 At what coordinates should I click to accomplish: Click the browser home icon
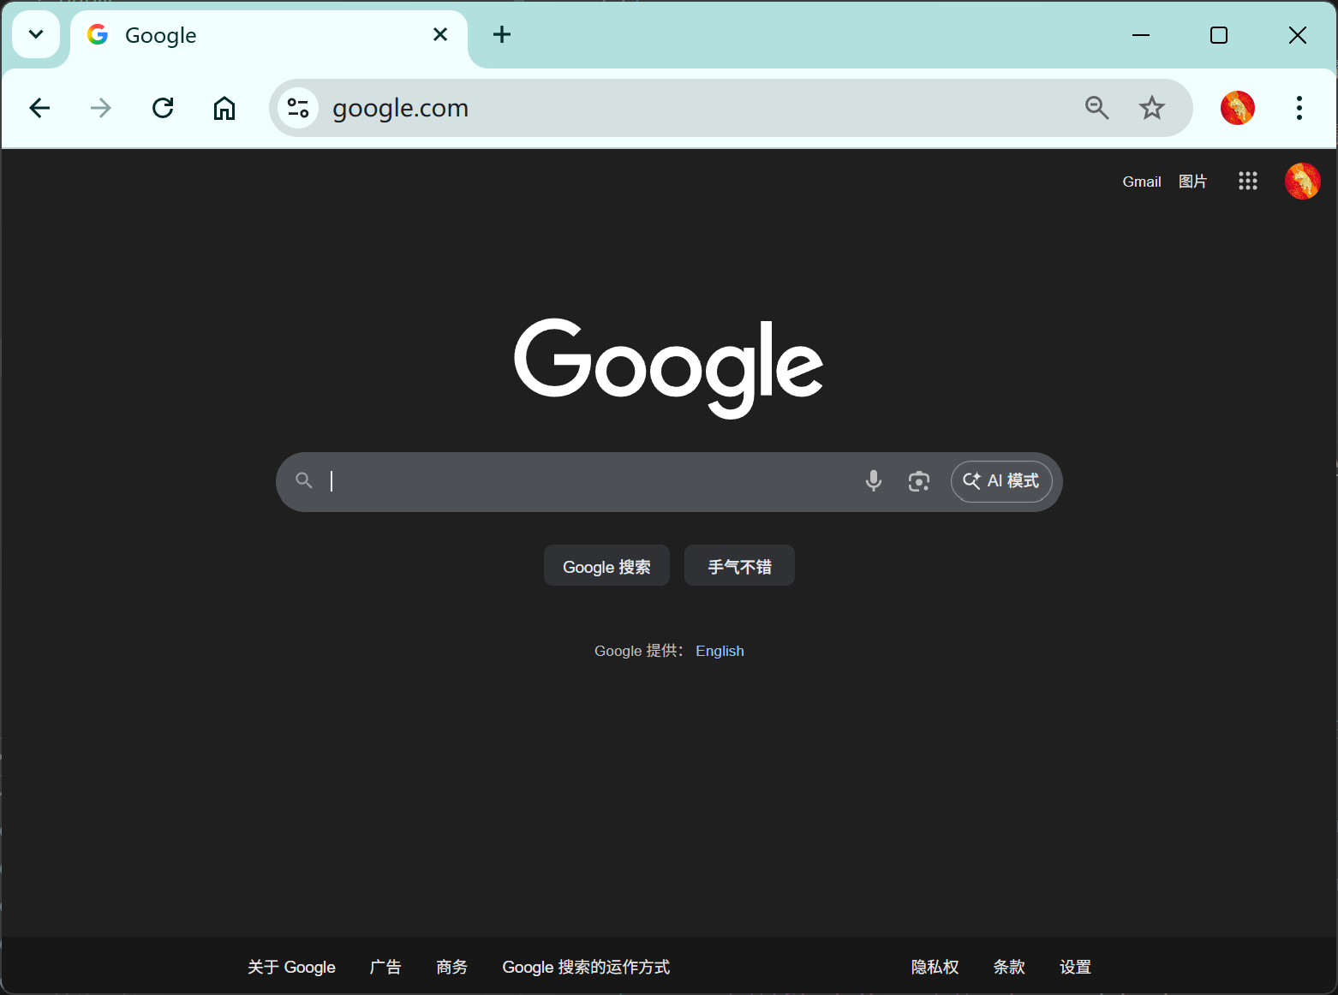(x=224, y=108)
